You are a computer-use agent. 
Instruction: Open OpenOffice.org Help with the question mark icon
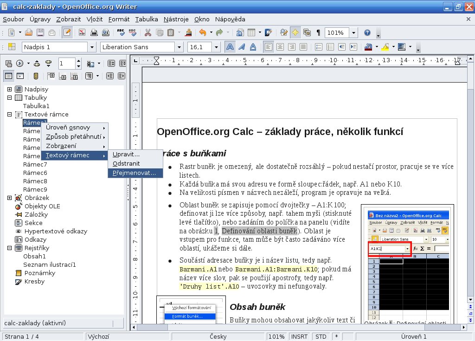click(x=367, y=32)
